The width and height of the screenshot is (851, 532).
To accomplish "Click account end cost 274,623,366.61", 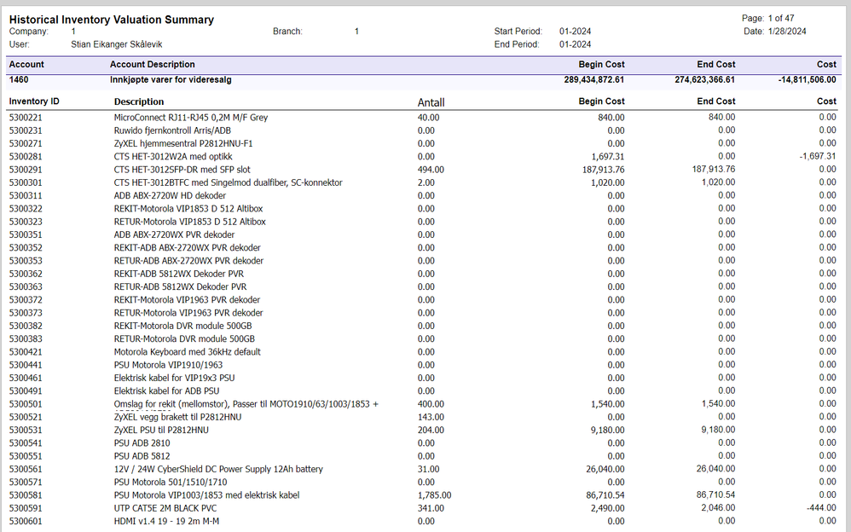I will point(704,80).
